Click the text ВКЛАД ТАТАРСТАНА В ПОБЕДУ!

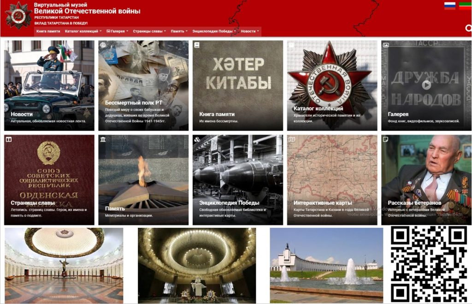pos(61,23)
